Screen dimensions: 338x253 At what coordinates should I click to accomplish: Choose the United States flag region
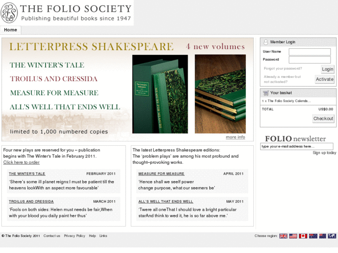coord(293,236)
